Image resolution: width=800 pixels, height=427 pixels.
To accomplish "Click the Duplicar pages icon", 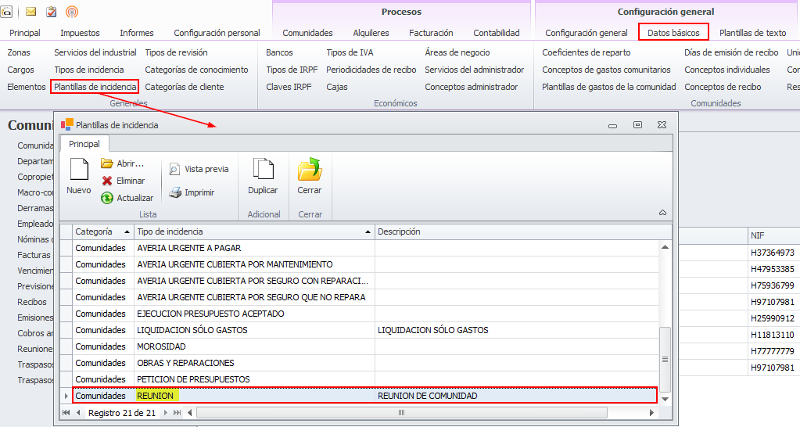I will click(264, 170).
